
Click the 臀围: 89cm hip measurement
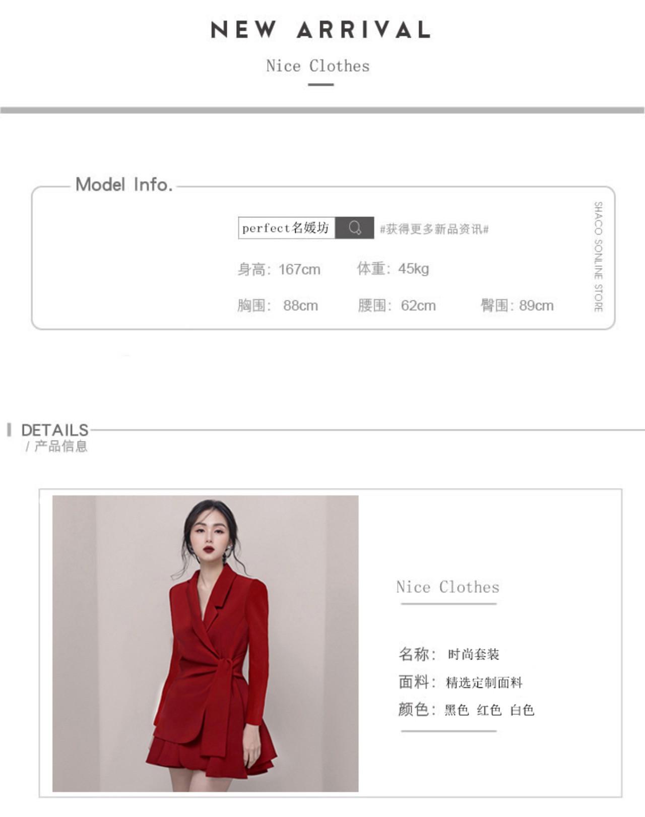coord(517,305)
